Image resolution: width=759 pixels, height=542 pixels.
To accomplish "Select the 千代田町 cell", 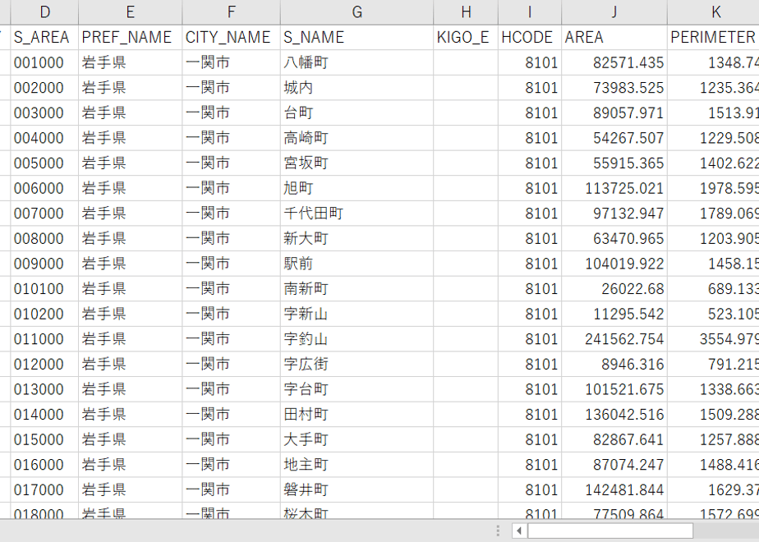I will [x=357, y=214].
